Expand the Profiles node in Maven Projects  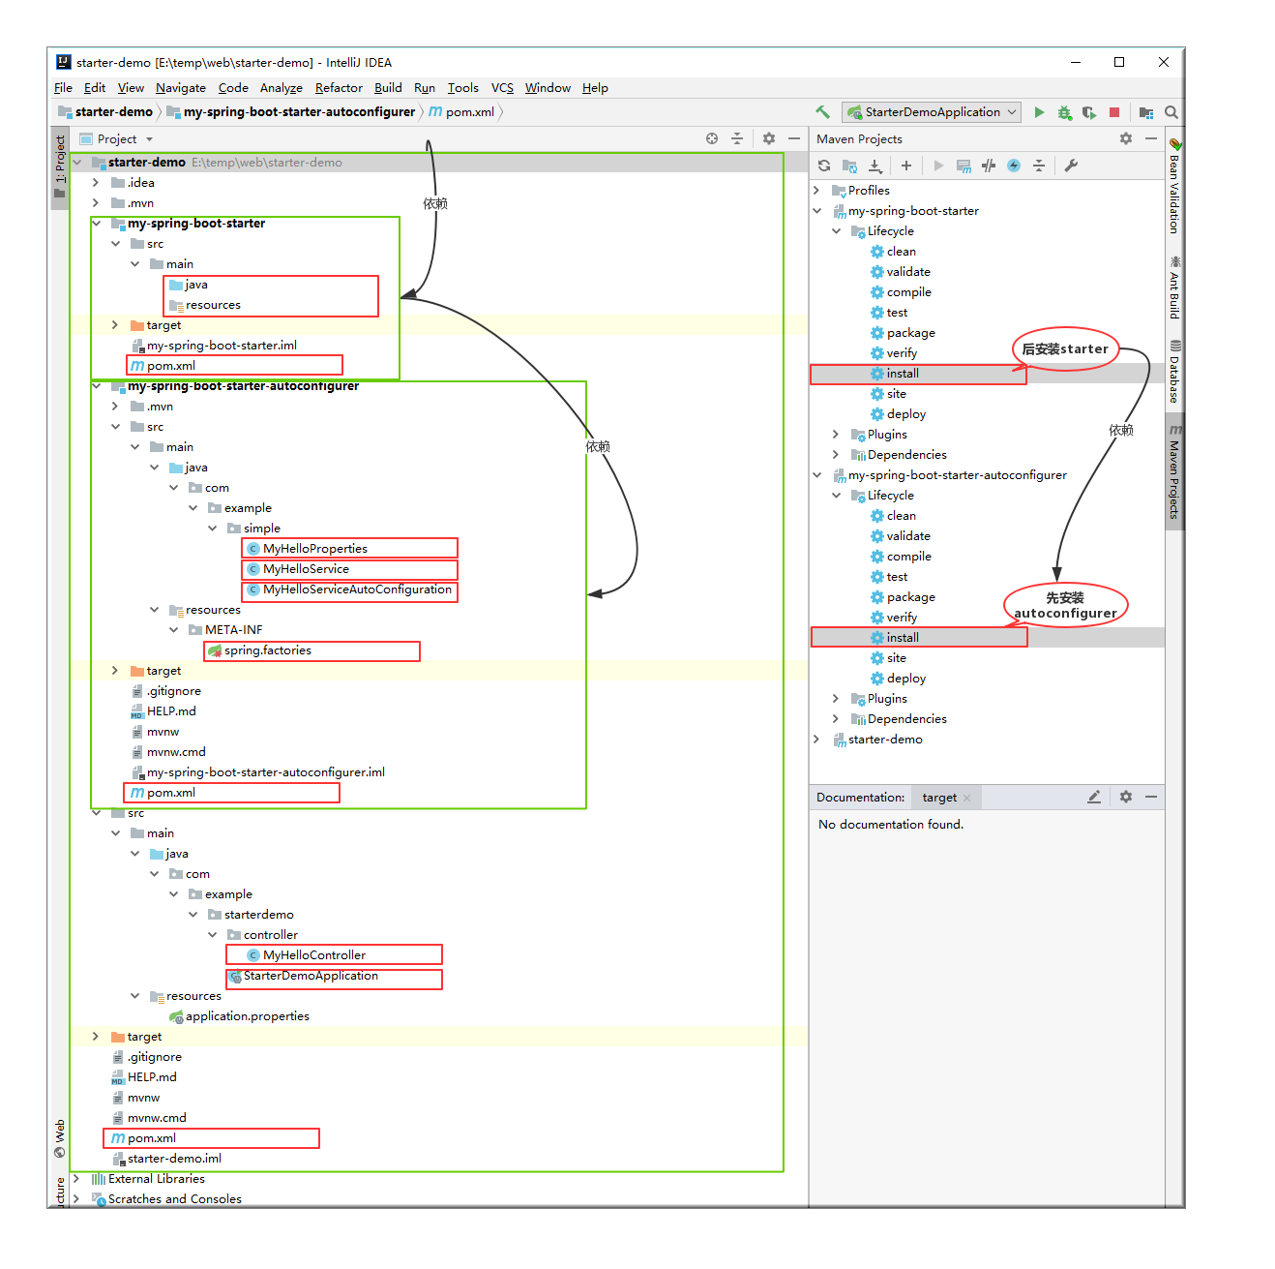[816, 191]
